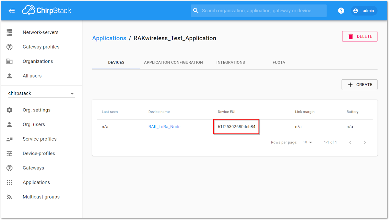Focus the top search input field
This screenshot has height=220, width=389.
click(x=259, y=11)
